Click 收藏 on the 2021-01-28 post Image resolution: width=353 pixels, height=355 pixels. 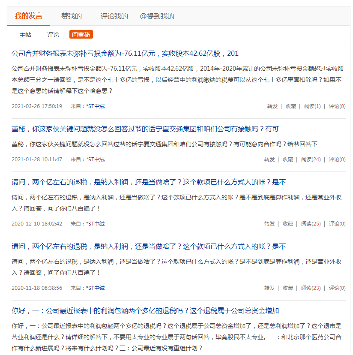coord(288,159)
